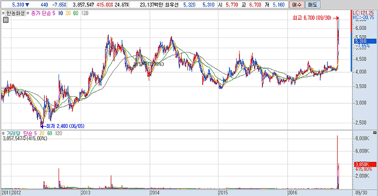Toggle the 60-day price moving average
Image resolution: width=378 pixels, height=196 pixels.
pyautogui.click(x=76, y=14)
